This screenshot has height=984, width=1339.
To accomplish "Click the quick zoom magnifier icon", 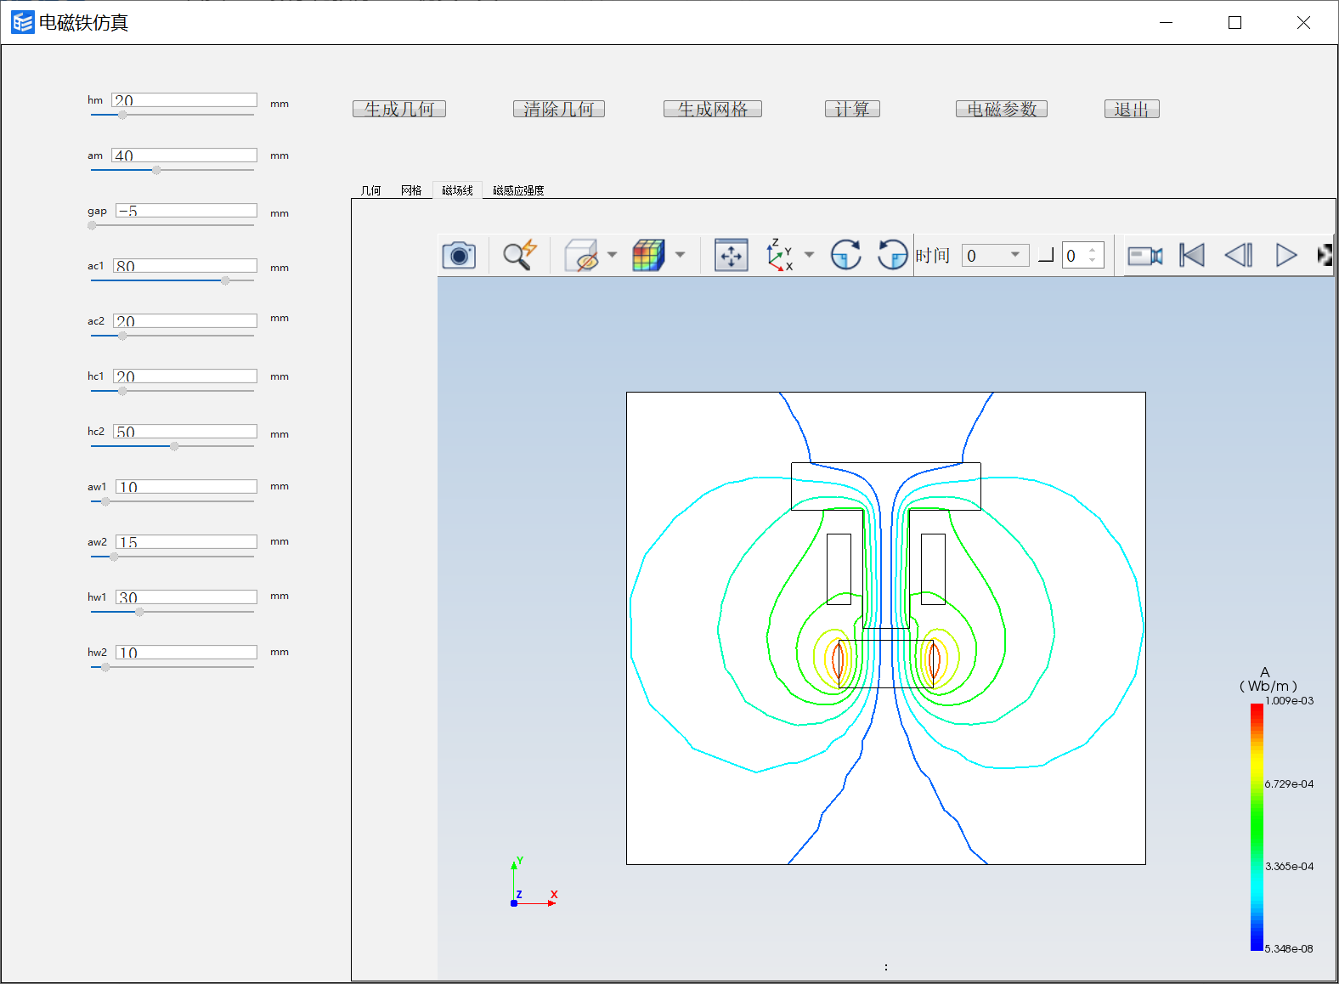I will [x=519, y=255].
